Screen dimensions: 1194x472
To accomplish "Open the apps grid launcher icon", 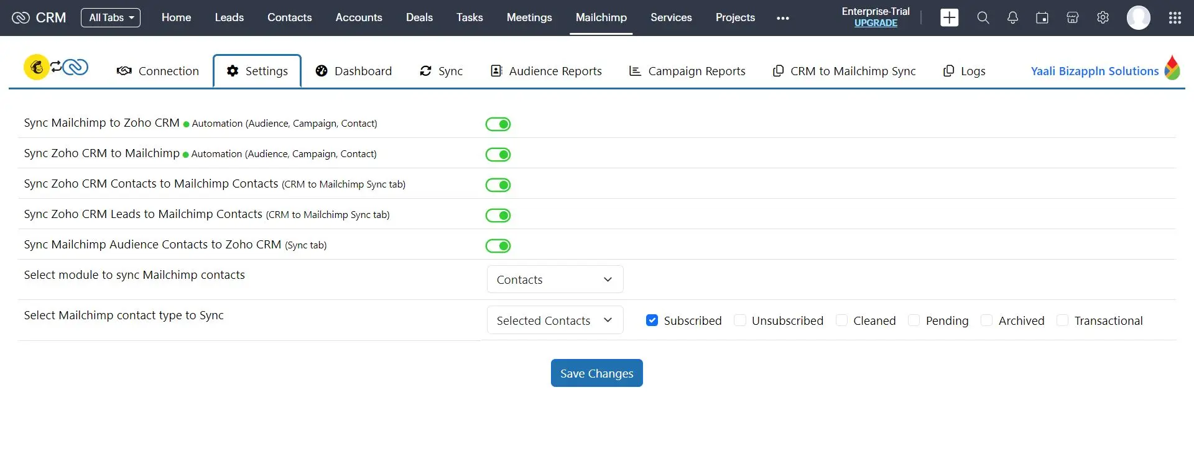I will (x=1175, y=17).
